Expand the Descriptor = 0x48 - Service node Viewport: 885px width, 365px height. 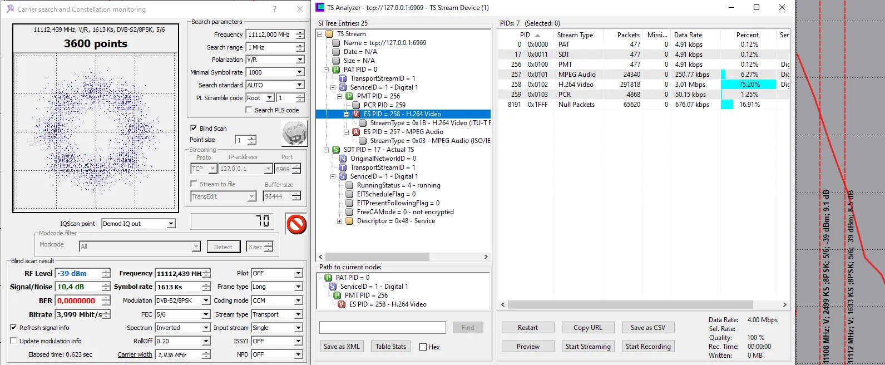click(x=339, y=221)
